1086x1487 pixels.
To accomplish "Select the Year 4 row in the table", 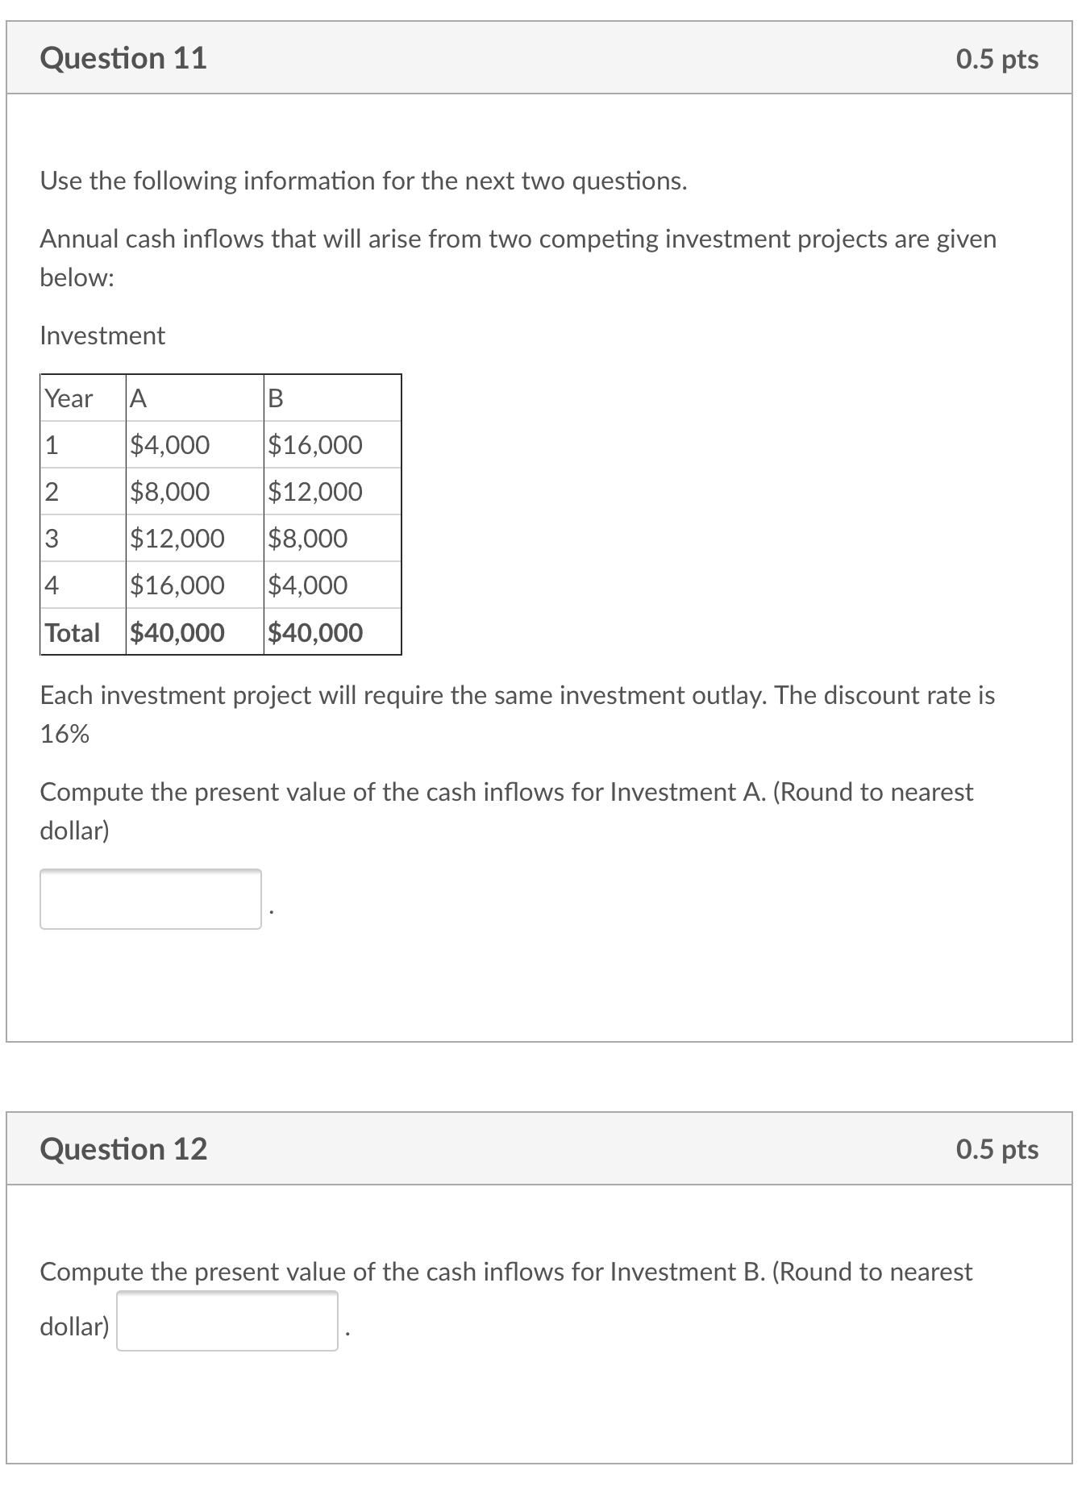I will pyautogui.click(x=176, y=585).
